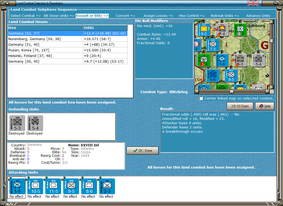The image size is (283, 206).
Task: Select the XXX Arm 10-5 attacking unit
Action: coord(35,186)
